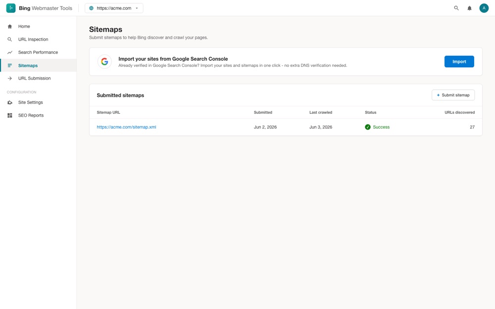Screen dimensions: 495x309
Task: Open SEO Reports under Configuration
Action: (x=38, y=115)
